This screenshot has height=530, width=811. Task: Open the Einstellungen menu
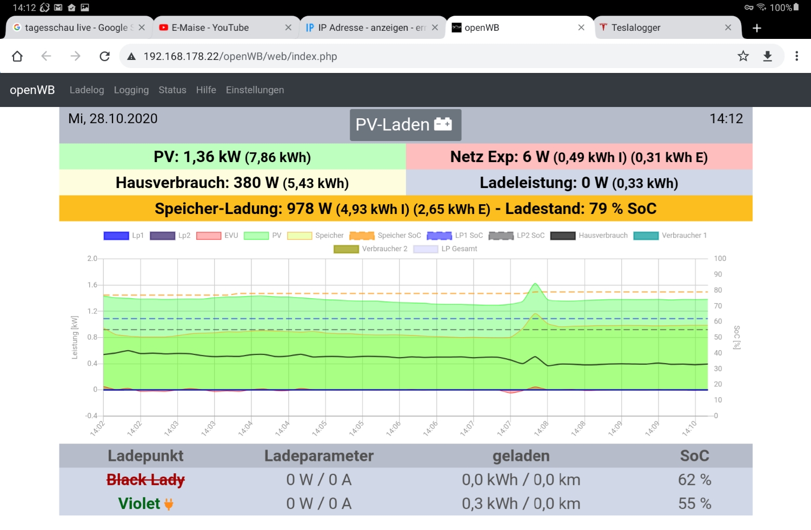point(255,90)
